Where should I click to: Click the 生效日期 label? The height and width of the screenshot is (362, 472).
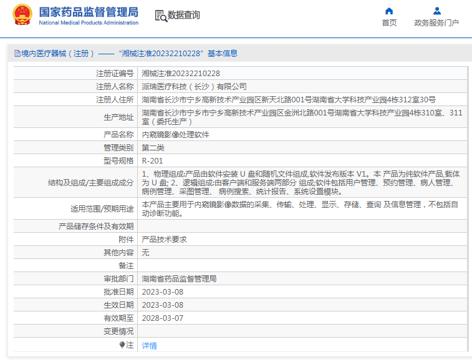(x=118, y=305)
